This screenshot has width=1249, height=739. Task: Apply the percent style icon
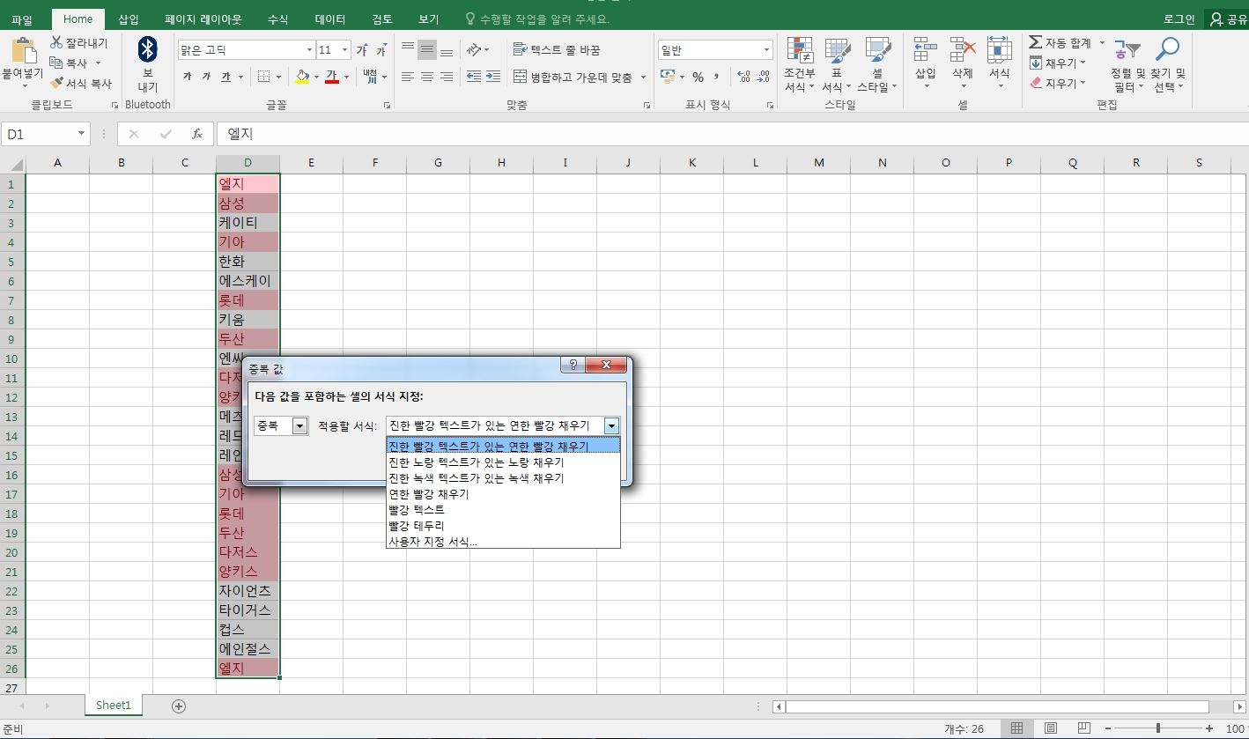[x=698, y=77]
